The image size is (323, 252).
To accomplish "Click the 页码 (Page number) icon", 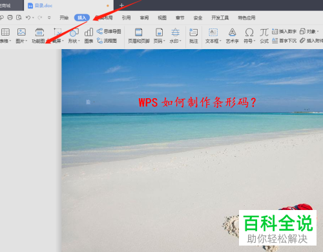I will click(159, 32).
